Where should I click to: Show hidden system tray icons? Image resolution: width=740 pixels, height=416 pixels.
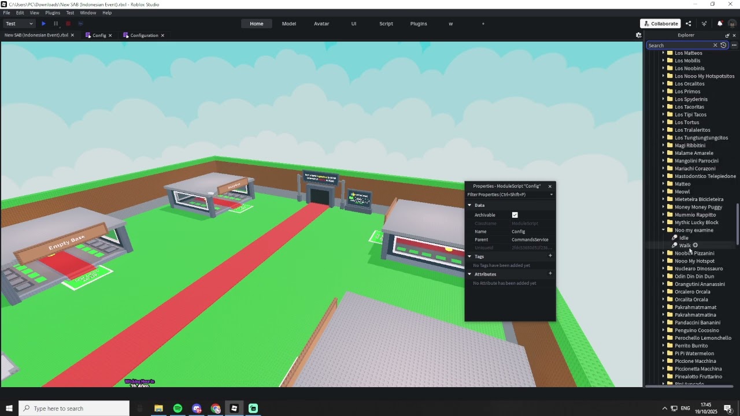tap(664, 408)
